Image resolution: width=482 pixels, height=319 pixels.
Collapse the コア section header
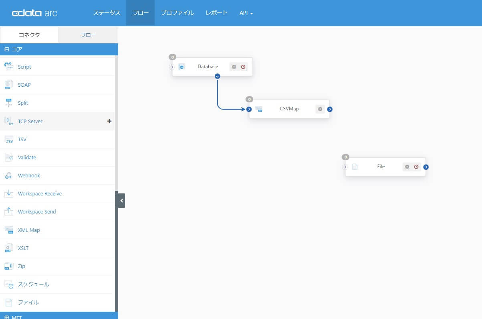(x=6, y=49)
